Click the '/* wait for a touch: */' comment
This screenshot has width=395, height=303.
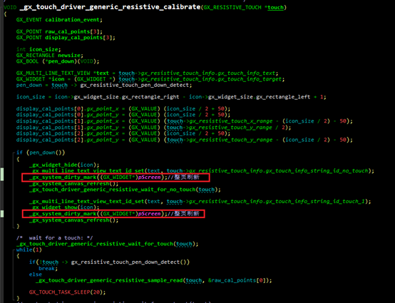[54, 237]
